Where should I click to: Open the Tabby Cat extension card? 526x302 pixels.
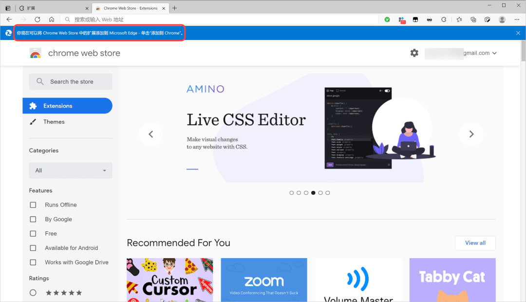[x=452, y=280]
